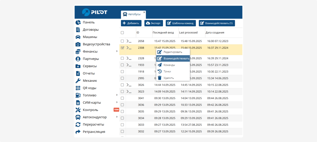This screenshot has height=142, width=317.
Task: Click the Перерасчеты refresh arrows icon
Action: [78, 124]
